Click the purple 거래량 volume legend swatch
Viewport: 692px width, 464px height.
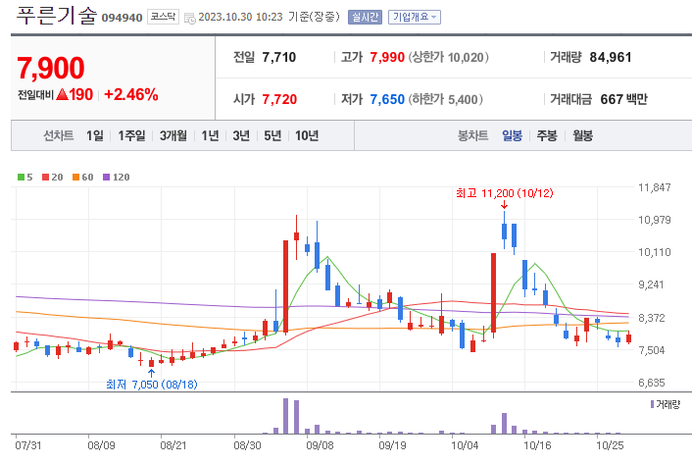click(652, 404)
